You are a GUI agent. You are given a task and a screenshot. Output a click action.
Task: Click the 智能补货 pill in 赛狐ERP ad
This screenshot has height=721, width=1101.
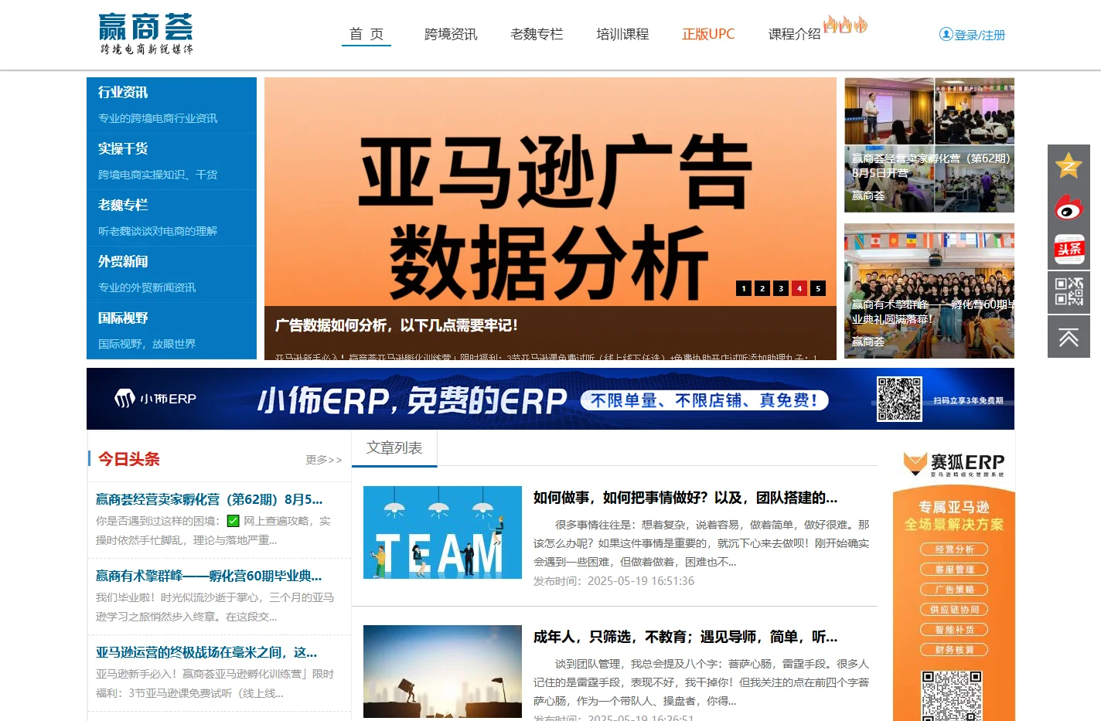point(954,630)
